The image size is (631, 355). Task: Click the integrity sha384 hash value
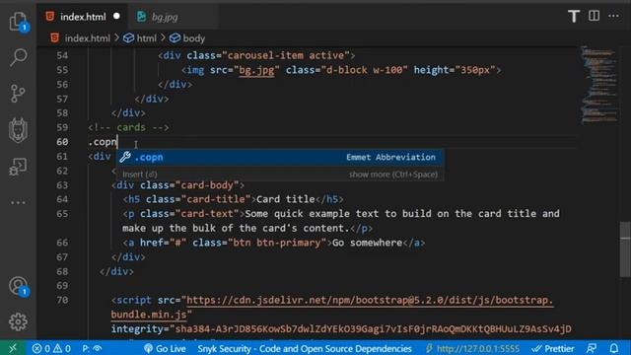[373, 329]
